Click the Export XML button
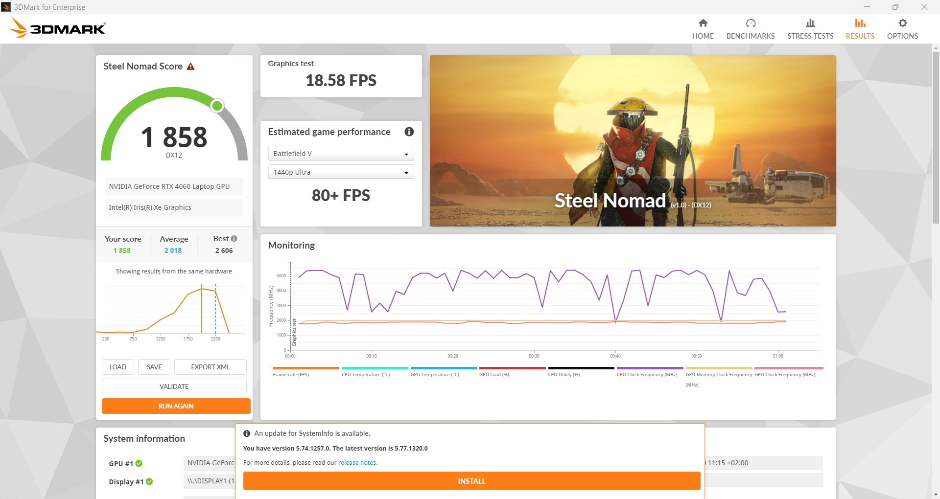 point(210,367)
